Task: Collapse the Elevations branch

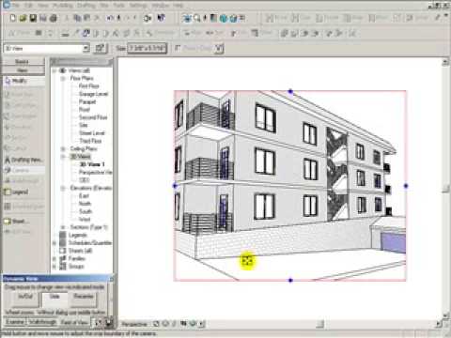Action: 63,188
